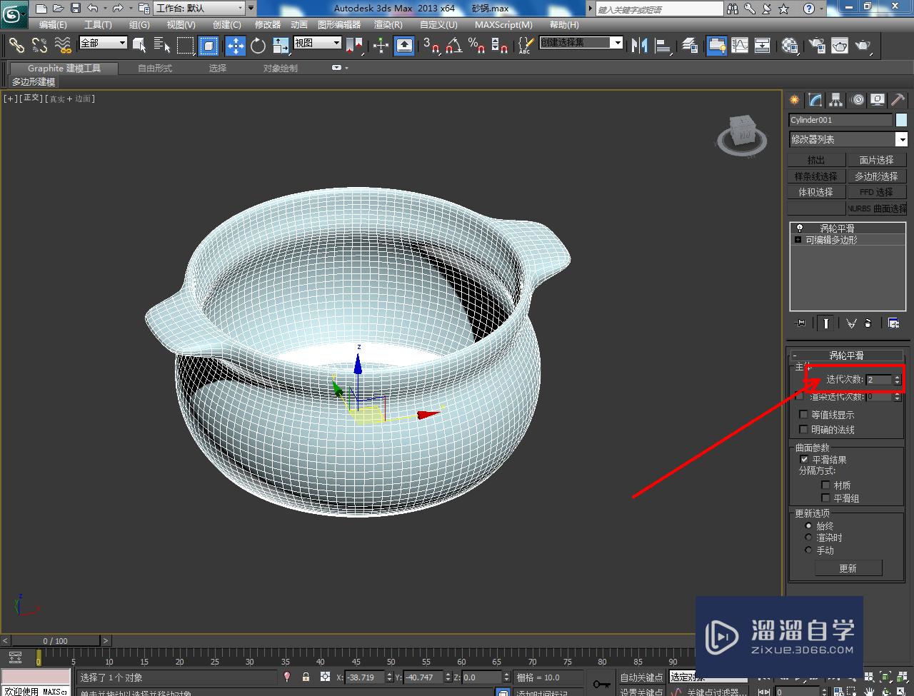The image size is (914, 696).
Task: Click the Remove Modifier trash icon
Action: click(x=868, y=323)
